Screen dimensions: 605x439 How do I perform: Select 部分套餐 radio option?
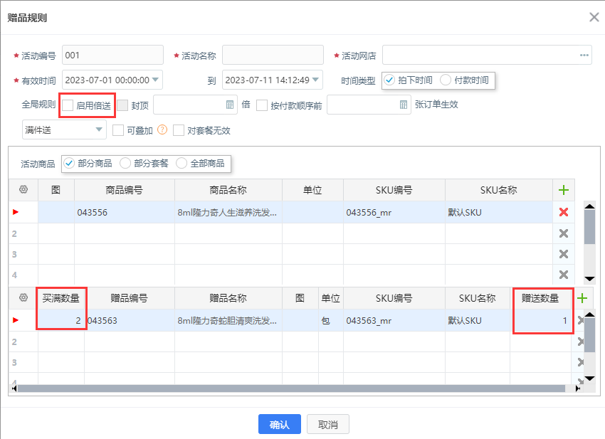pyautogui.click(x=125, y=163)
